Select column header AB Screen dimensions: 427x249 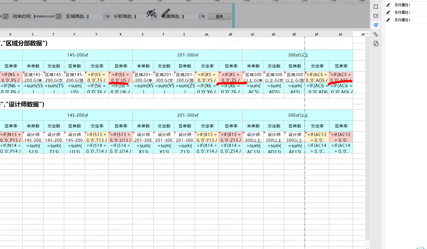pyautogui.click(x=230, y=34)
